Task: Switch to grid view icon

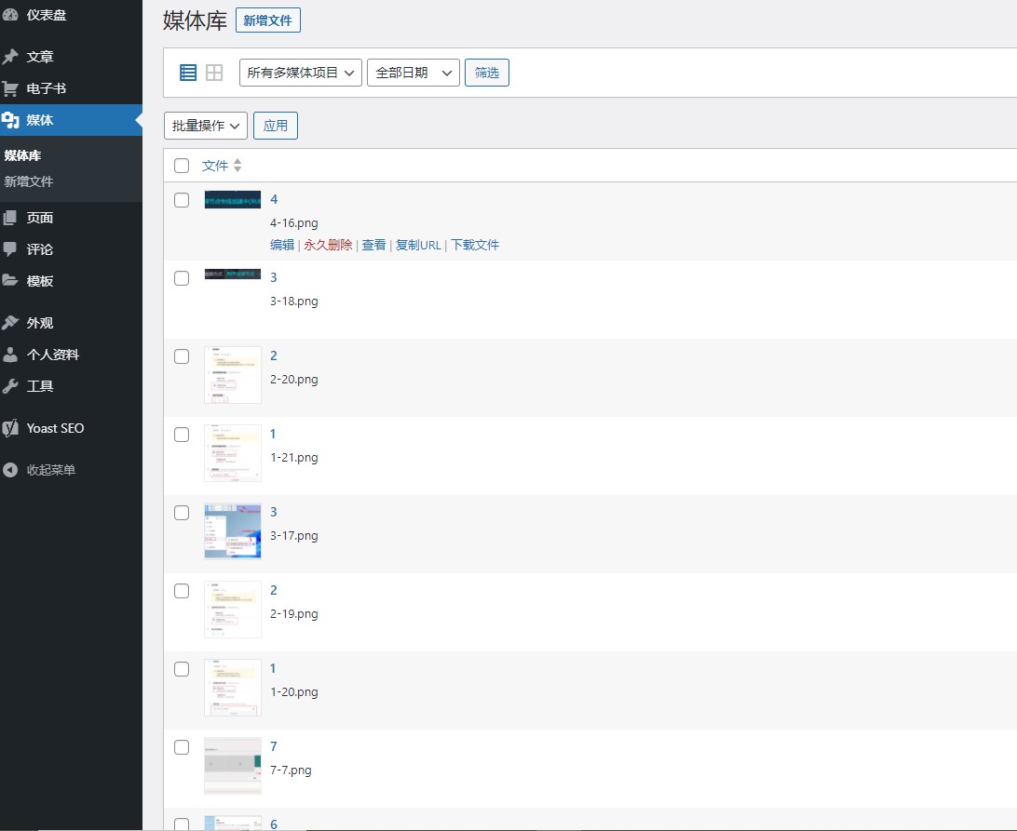Action: (x=214, y=73)
